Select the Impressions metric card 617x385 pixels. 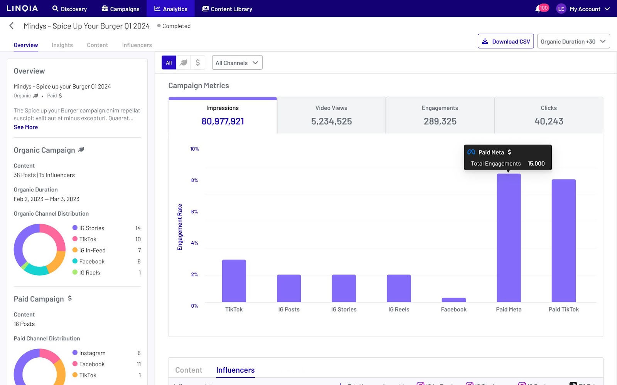(223, 115)
